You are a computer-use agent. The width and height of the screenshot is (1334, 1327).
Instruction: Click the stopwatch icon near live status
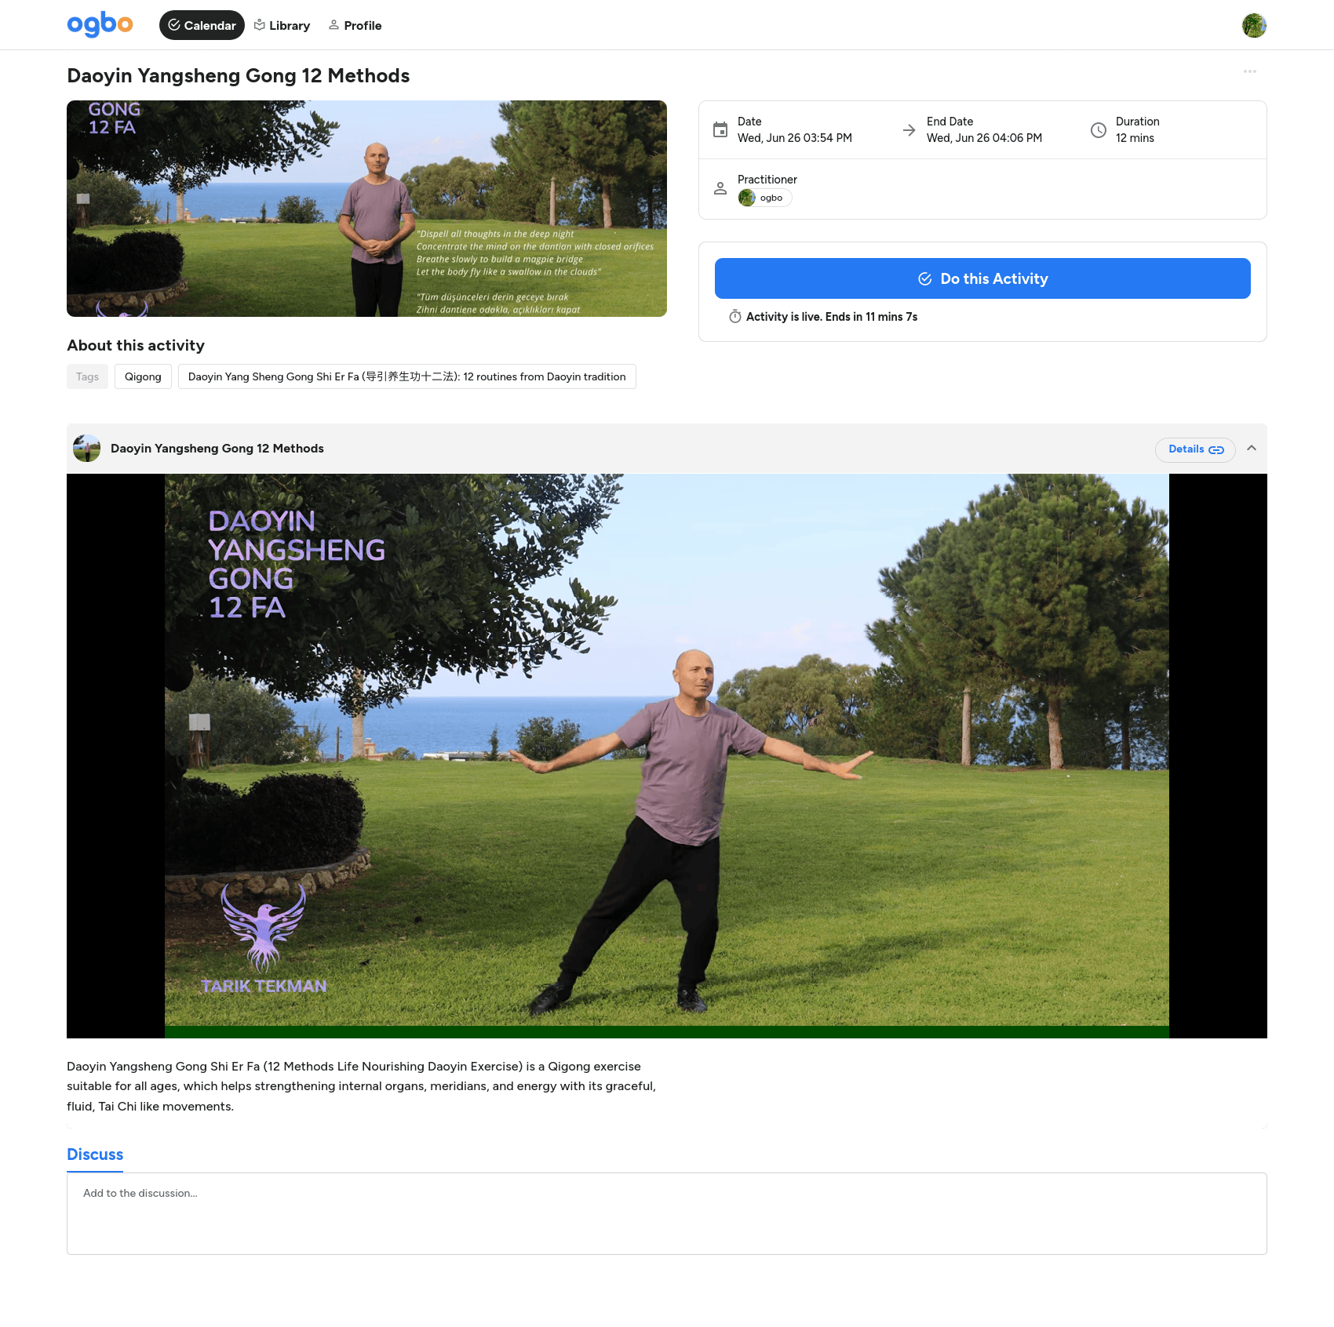[734, 317]
